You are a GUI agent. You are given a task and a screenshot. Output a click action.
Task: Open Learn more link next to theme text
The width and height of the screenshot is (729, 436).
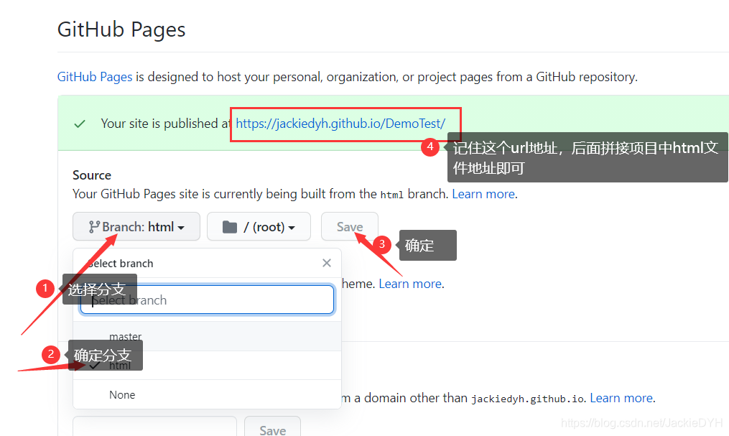(410, 284)
